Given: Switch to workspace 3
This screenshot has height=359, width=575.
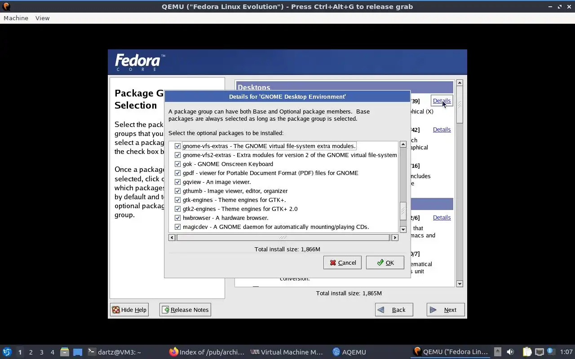Looking at the screenshot, I should 41,352.
